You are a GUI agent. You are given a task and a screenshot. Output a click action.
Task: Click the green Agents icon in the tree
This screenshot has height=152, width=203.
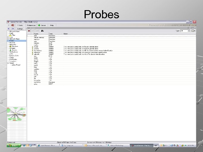click(10, 50)
